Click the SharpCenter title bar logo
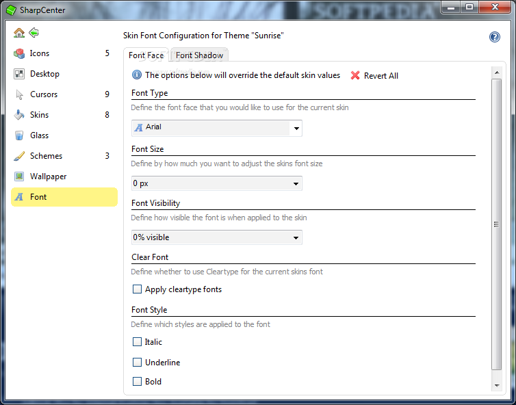The width and height of the screenshot is (516, 405). (11, 10)
